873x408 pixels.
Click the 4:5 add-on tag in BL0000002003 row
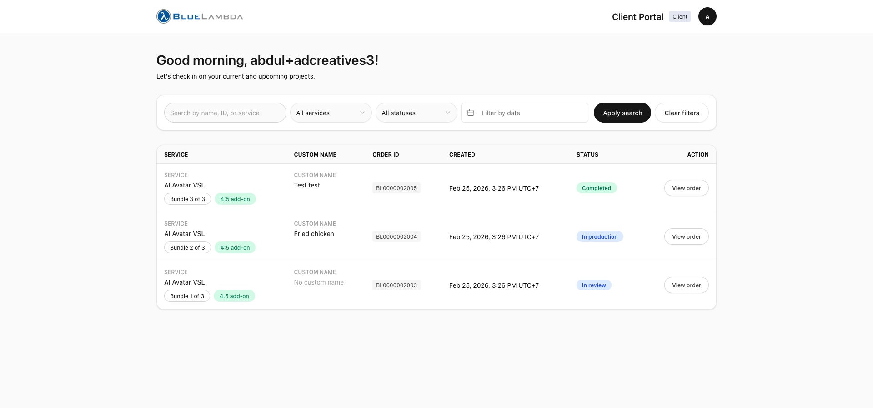point(234,296)
